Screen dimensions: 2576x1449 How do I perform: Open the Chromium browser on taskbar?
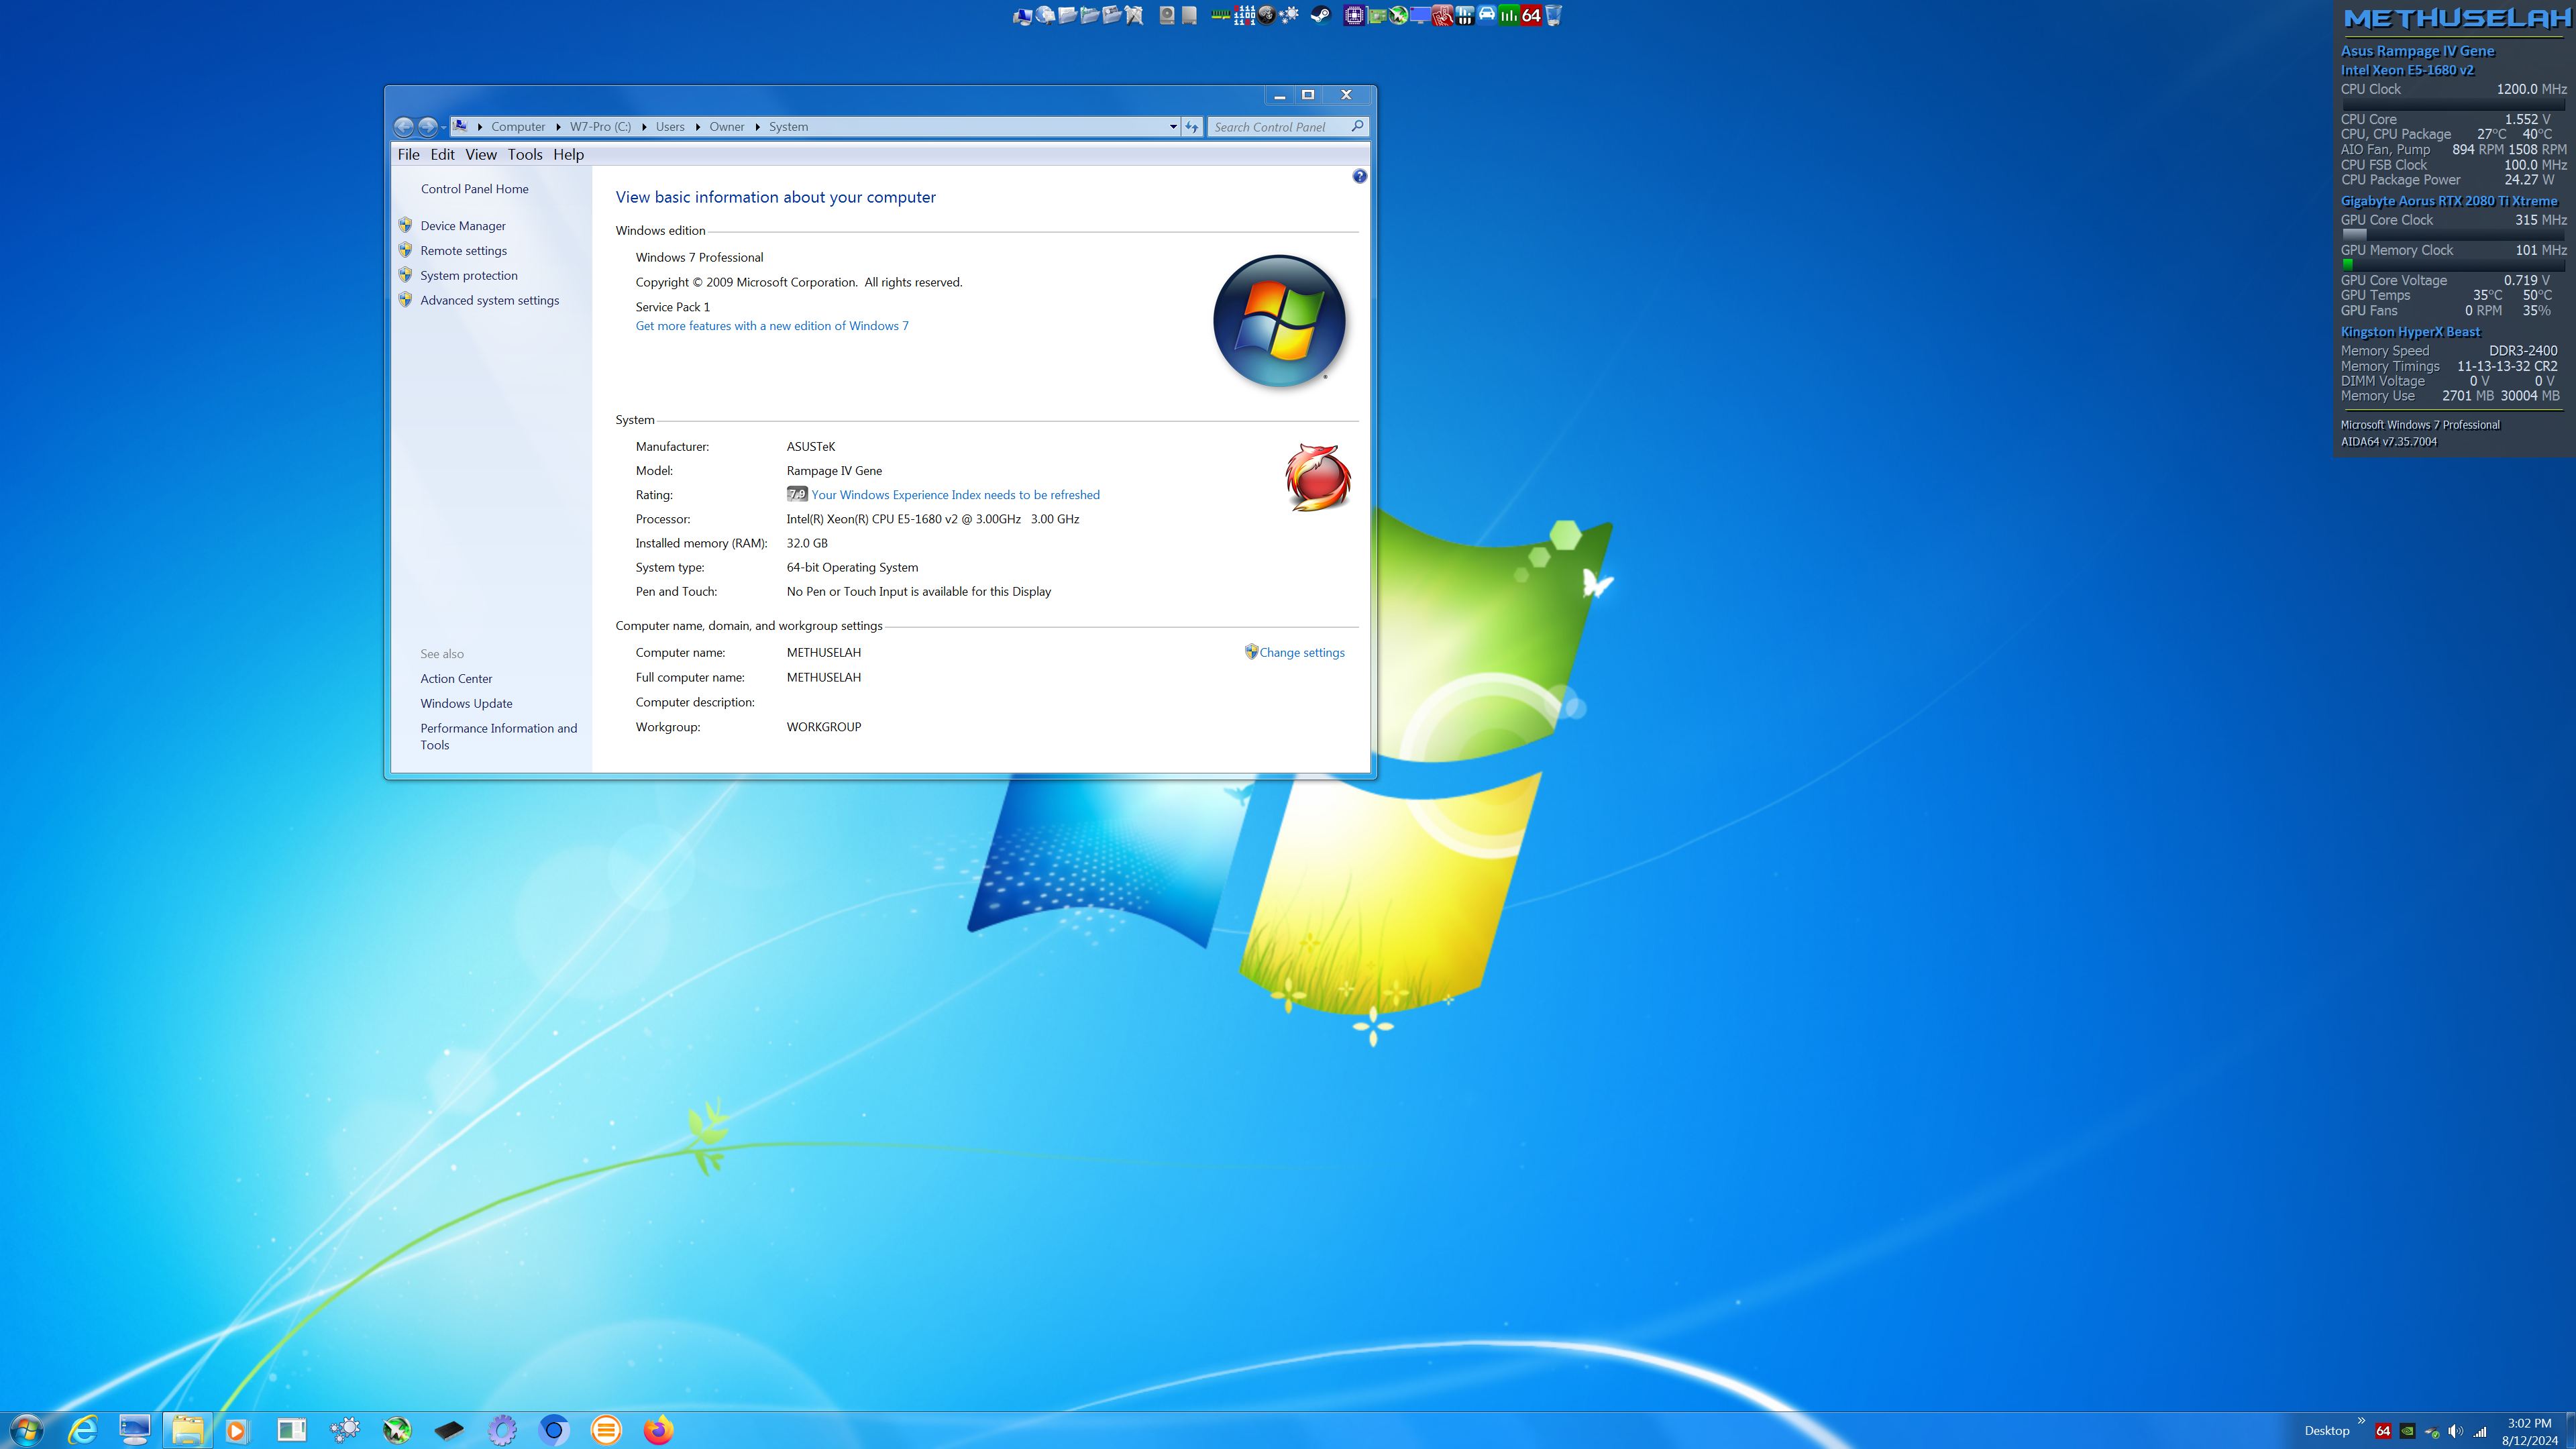(554, 1430)
